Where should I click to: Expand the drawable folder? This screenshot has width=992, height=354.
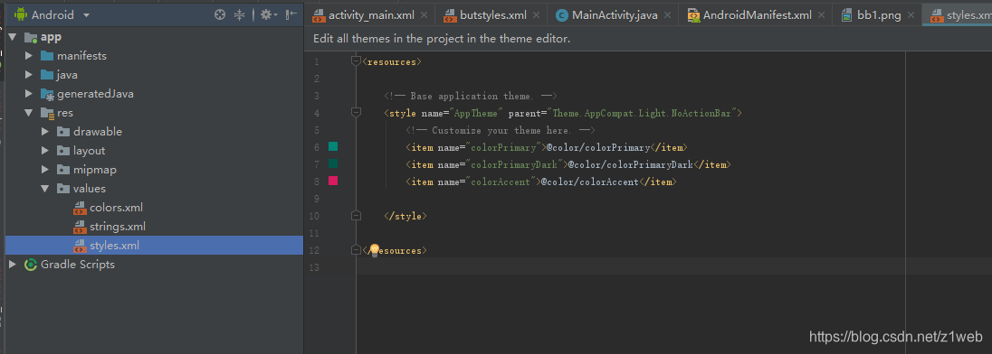[x=45, y=132]
